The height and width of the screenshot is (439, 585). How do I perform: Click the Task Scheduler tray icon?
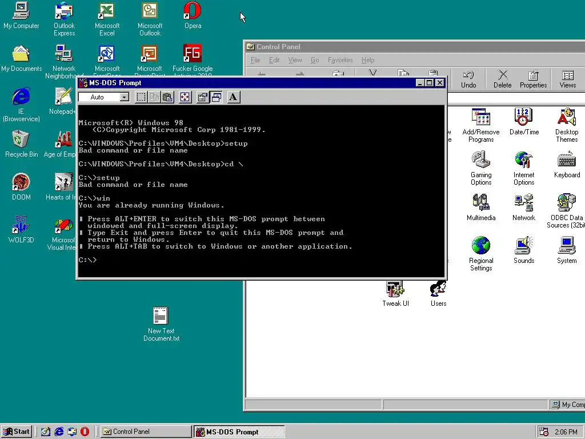tap(544, 432)
